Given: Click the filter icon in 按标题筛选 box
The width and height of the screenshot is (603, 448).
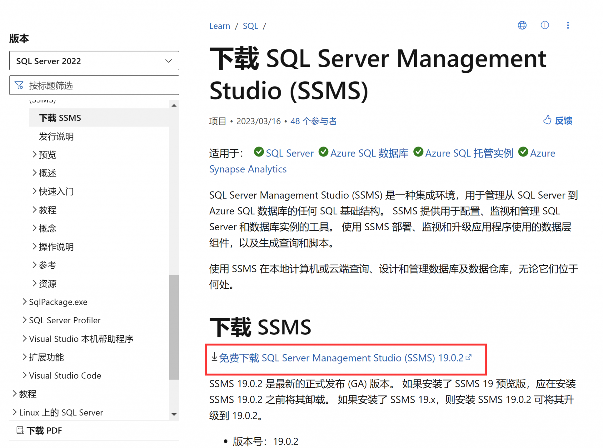Looking at the screenshot, I should (19, 85).
